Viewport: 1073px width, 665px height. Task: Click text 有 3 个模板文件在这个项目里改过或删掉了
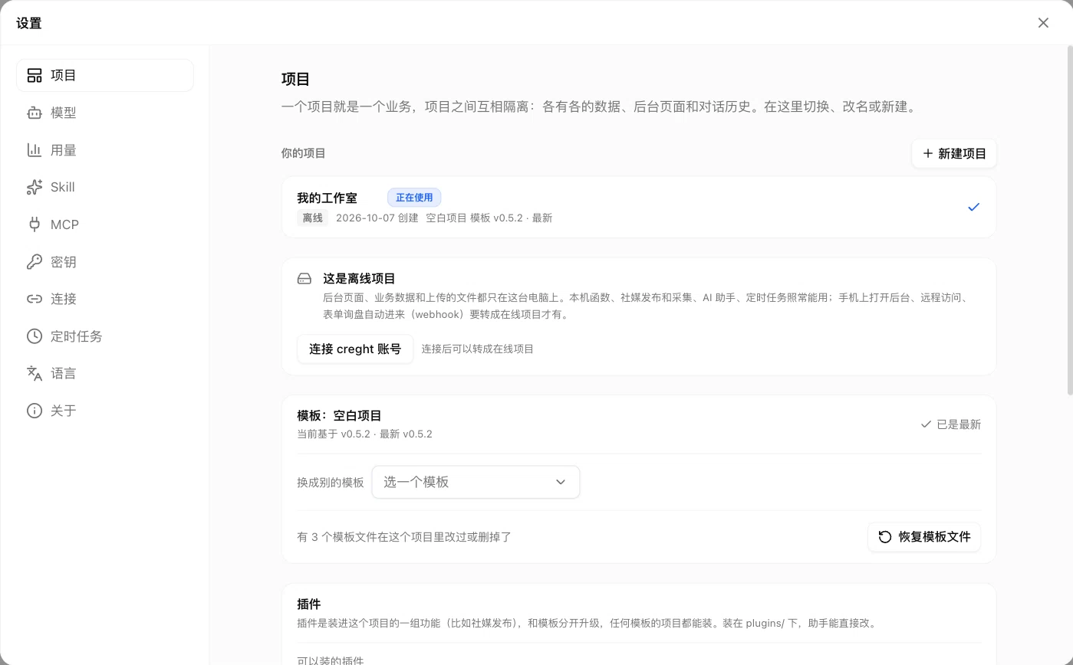point(404,537)
